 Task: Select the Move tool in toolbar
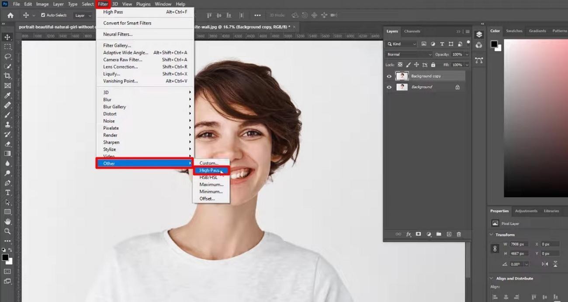point(7,37)
